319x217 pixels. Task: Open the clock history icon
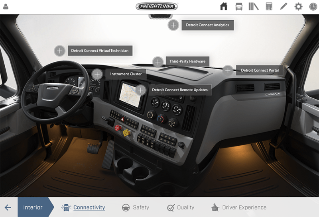pos(313,7)
